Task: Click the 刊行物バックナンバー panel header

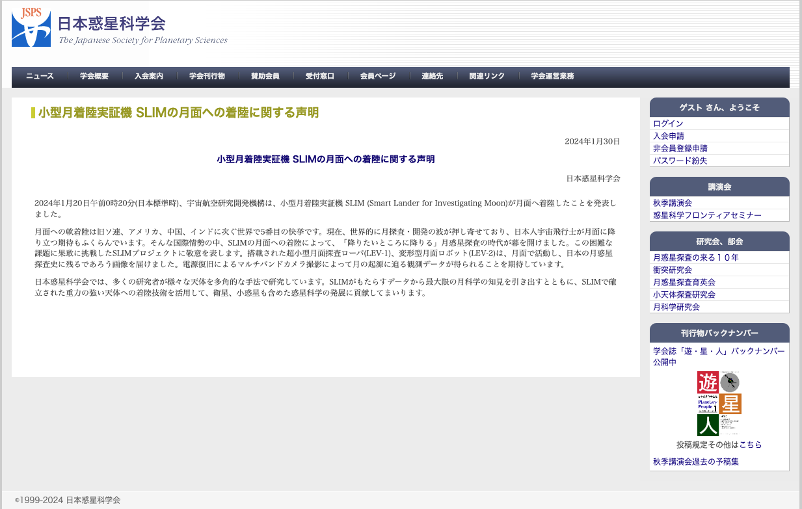Action: pyautogui.click(x=719, y=333)
